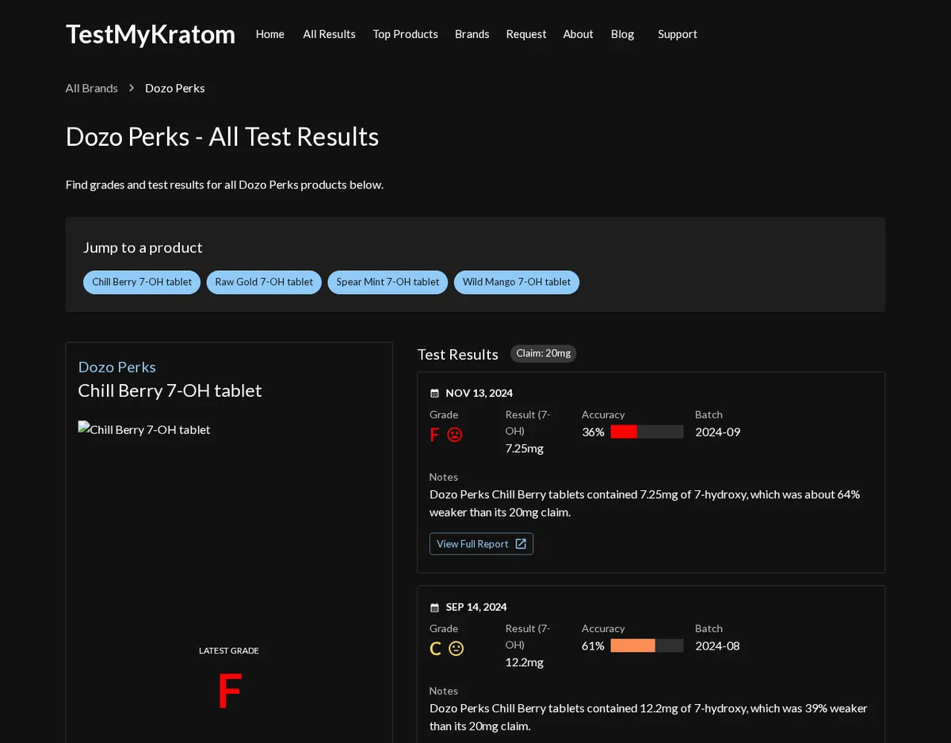Screen dimensions: 951x743
Task: Click the note mentioning 64% weaker
Action: click(x=645, y=503)
